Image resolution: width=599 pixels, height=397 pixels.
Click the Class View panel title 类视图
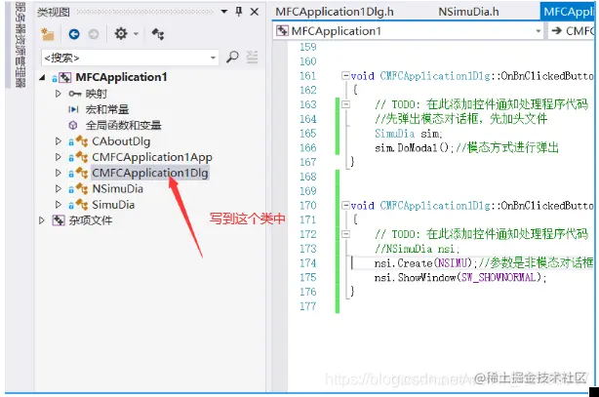pyautogui.click(x=54, y=13)
